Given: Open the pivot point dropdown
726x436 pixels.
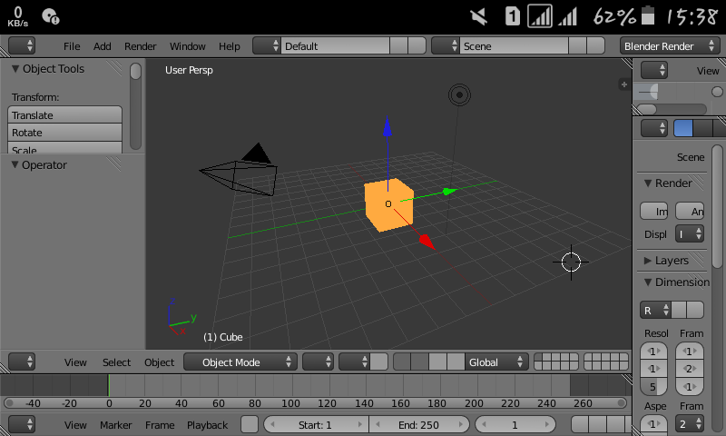Looking at the screenshot, I should click(x=354, y=362).
